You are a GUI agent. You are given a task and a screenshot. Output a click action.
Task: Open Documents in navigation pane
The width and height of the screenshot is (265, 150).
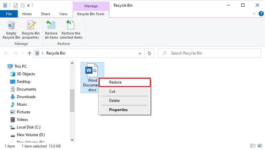(x=23, y=89)
